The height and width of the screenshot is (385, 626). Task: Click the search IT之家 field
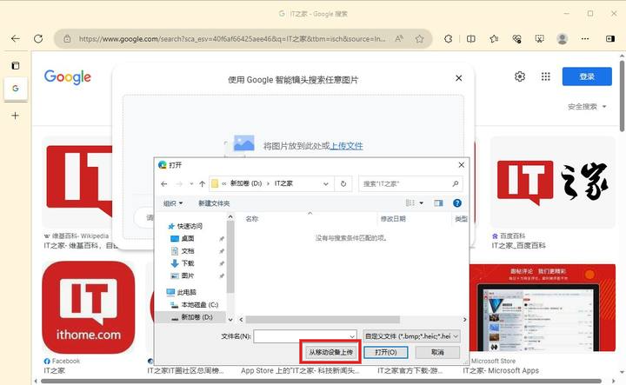(x=410, y=184)
